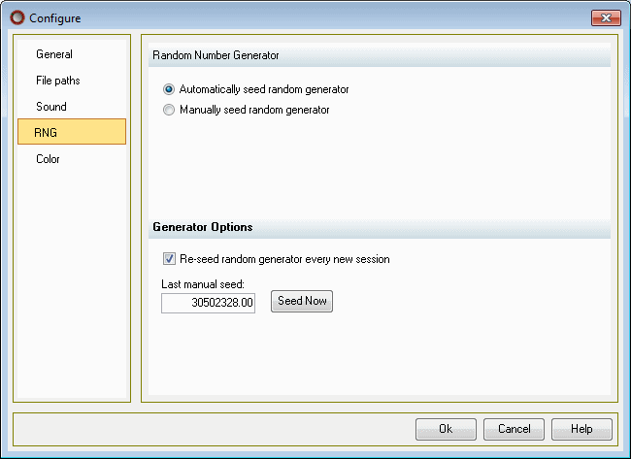Click the Configure app icon in title bar
Viewport: 631px width, 459px height.
tap(17, 17)
